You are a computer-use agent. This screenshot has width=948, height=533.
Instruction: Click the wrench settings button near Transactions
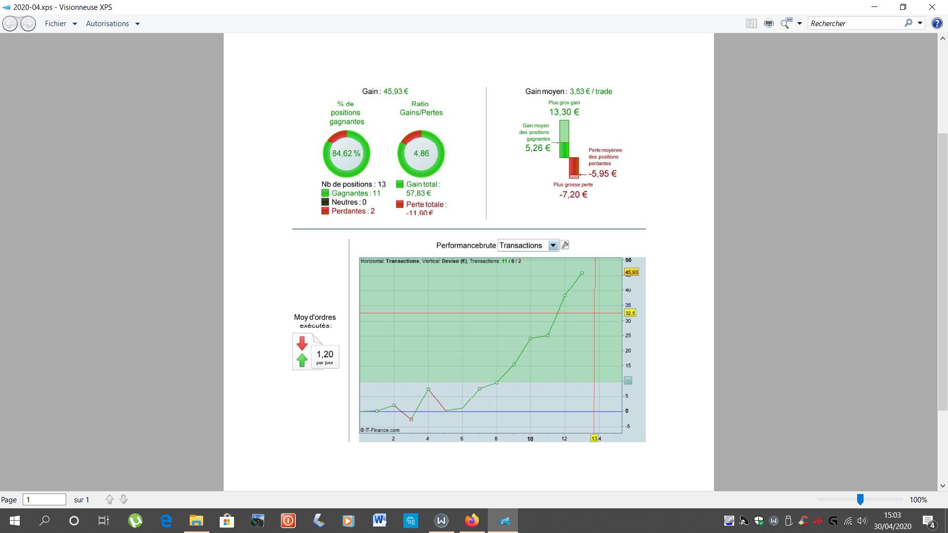tap(565, 245)
